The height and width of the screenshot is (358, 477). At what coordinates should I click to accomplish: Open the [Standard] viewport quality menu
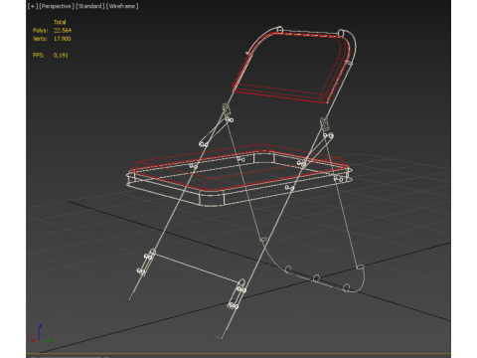coord(90,6)
